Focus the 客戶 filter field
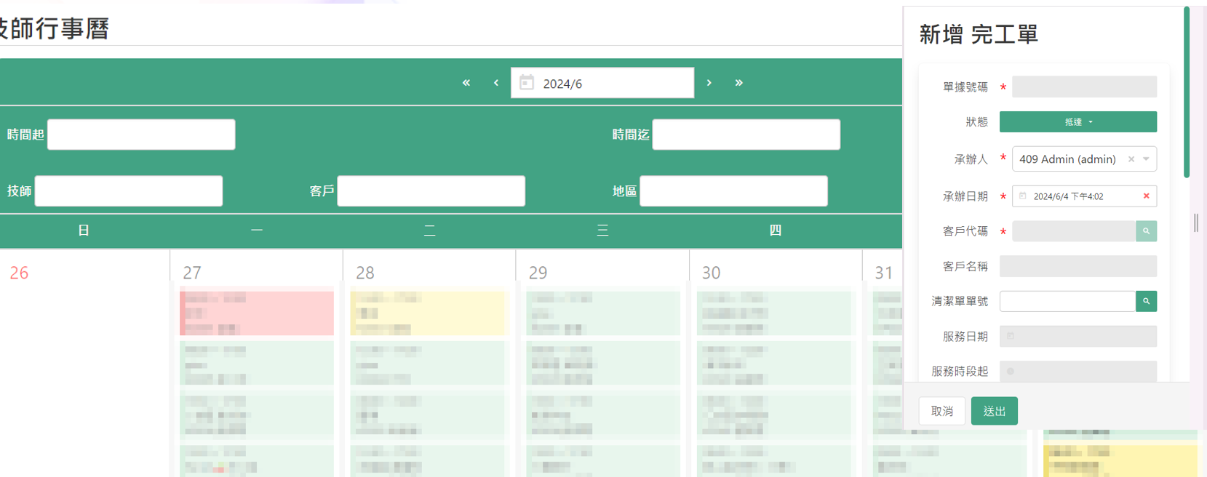 pos(431,191)
